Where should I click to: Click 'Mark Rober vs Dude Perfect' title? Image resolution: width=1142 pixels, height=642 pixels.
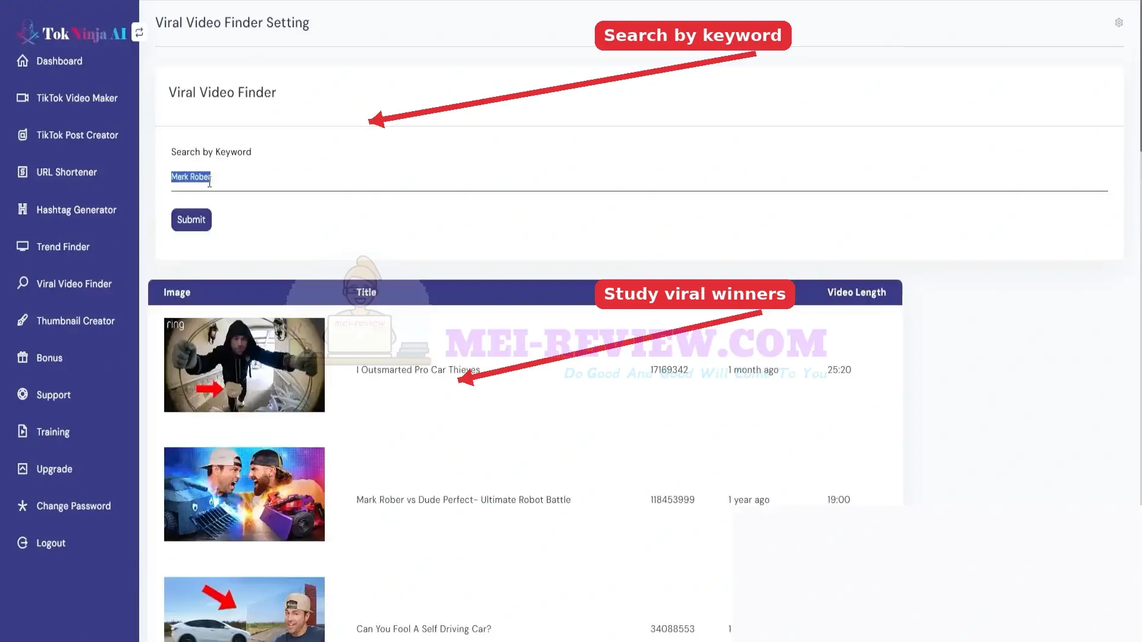click(463, 500)
